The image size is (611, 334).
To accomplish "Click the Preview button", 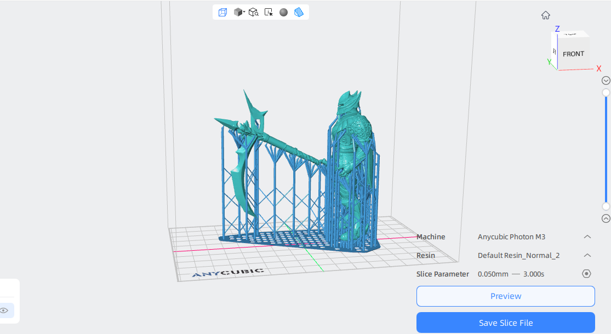I will [x=505, y=296].
